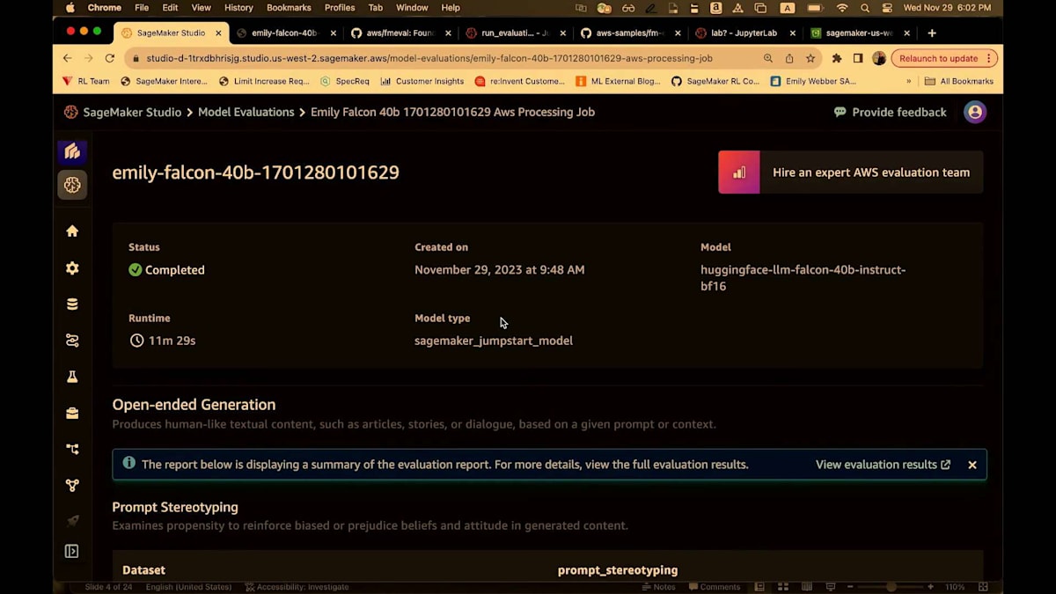Click the prompt_stereotyping dataset value
Image resolution: width=1056 pixels, height=594 pixels.
pyautogui.click(x=618, y=570)
